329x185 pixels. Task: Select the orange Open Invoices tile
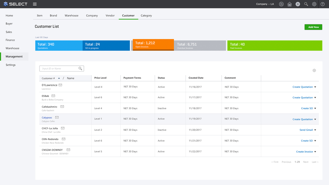pyautogui.click(x=153, y=45)
